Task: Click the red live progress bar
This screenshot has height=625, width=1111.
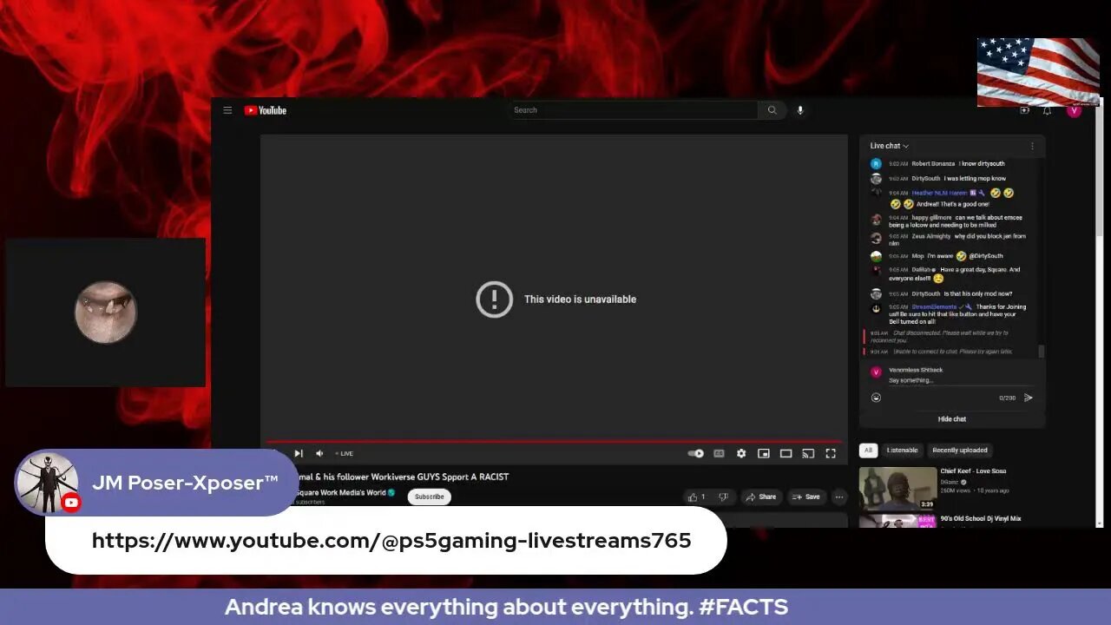Action: tap(554, 442)
